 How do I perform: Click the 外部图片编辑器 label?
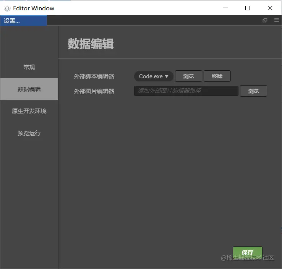click(x=94, y=91)
